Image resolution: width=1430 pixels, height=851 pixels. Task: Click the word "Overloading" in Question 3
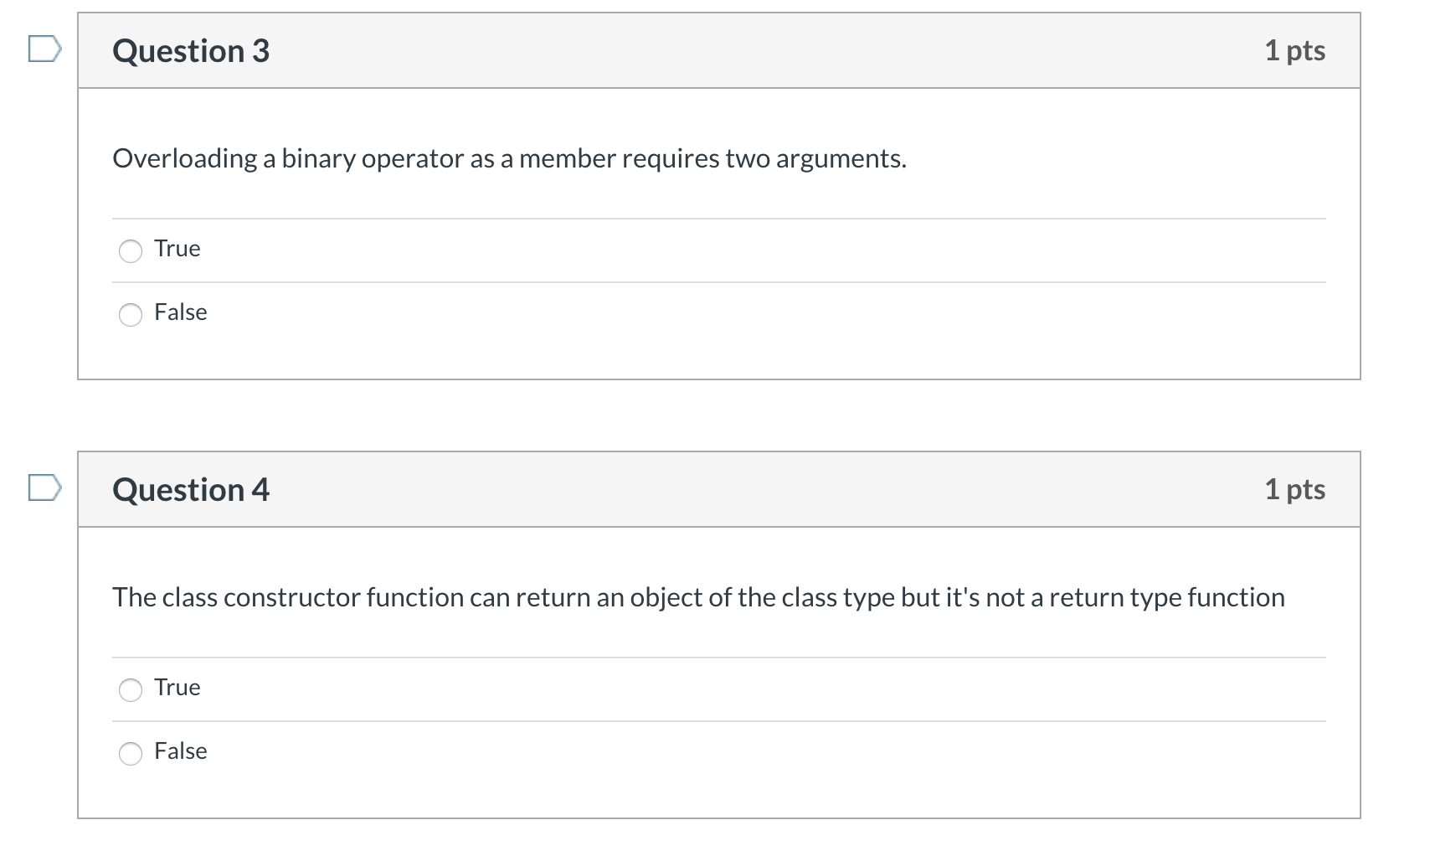pyautogui.click(x=185, y=159)
